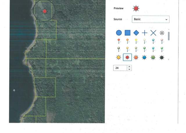Image resolution: width=186 pixels, height=133 pixels.
Task: Choose the green starburst marker symbol
Action: pyautogui.click(x=153, y=58)
